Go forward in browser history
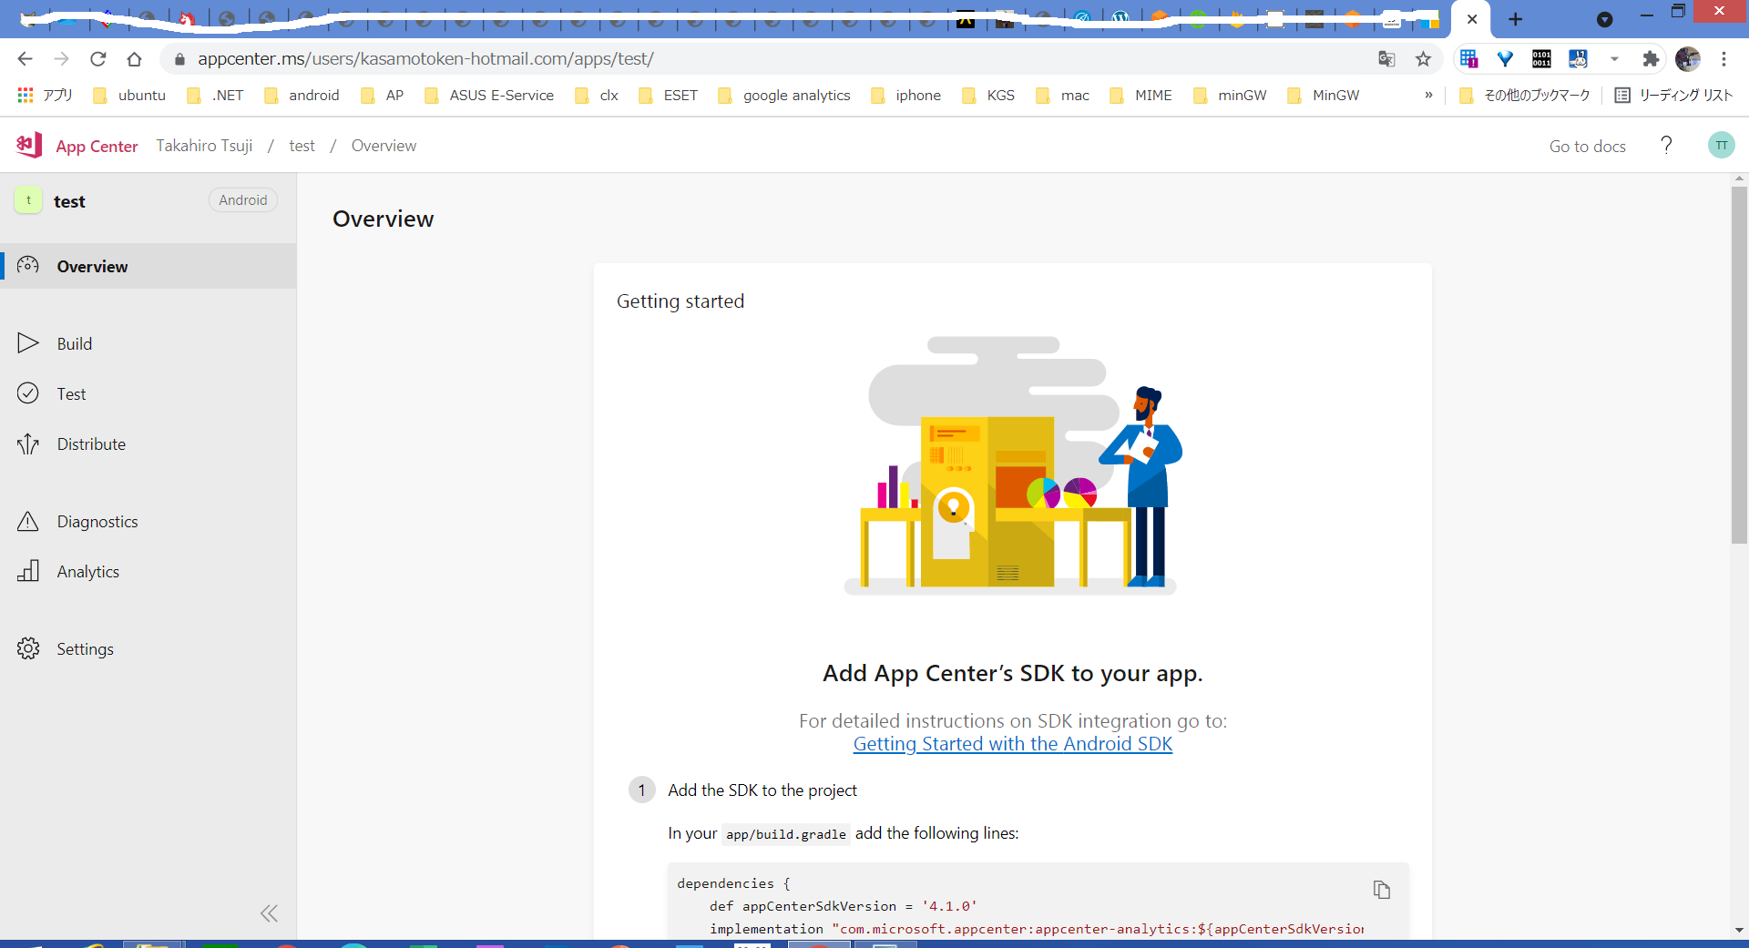The image size is (1749, 948). click(61, 59)
